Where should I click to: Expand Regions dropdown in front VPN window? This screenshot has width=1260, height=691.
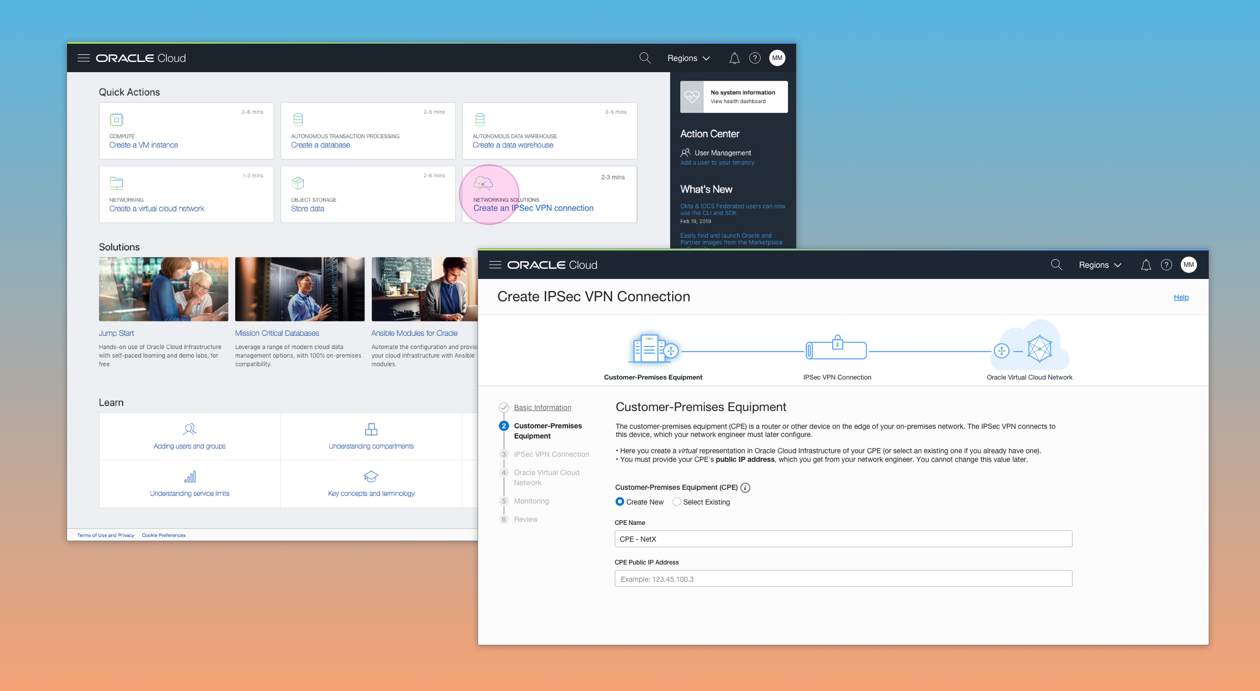[x=1100, y=265]
